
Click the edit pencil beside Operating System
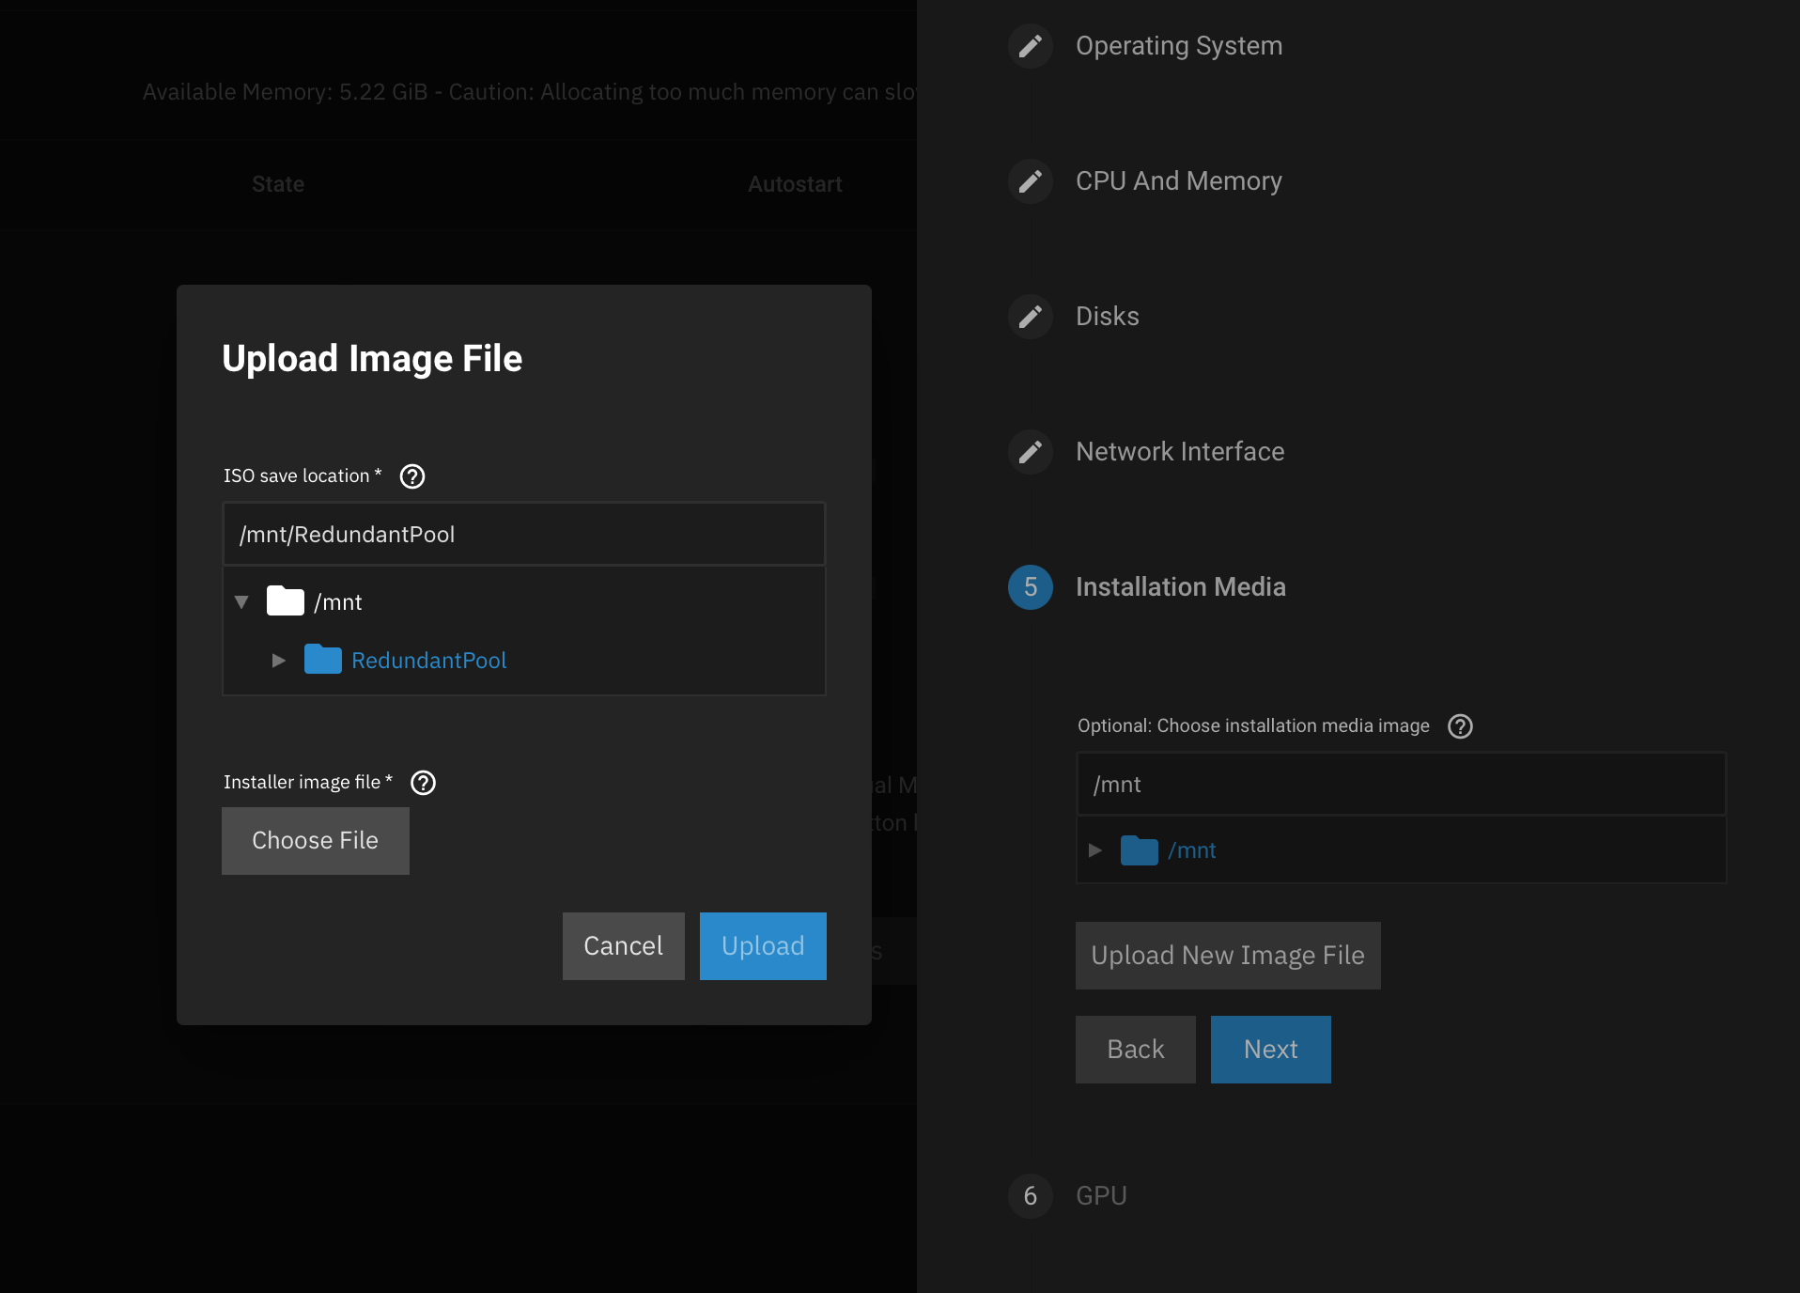point(1030,45)
